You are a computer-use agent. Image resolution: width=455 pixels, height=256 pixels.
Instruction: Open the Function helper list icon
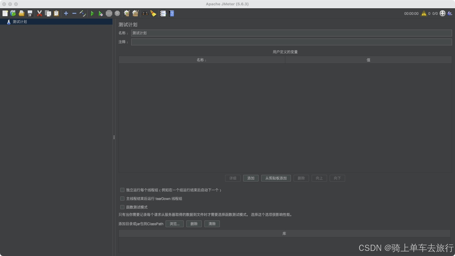click(163, 13)
